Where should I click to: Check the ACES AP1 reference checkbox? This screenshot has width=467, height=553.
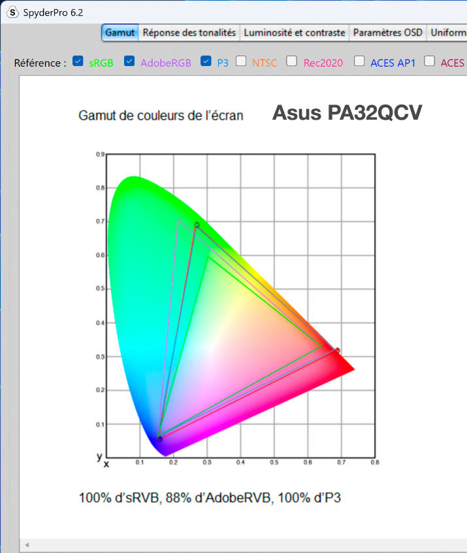[x=359, y=61]
